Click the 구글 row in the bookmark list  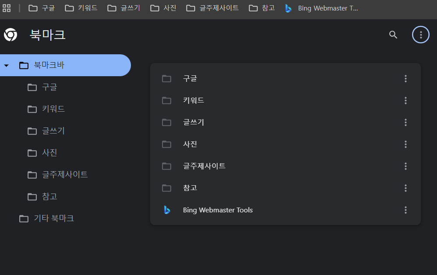coord(285,78)
